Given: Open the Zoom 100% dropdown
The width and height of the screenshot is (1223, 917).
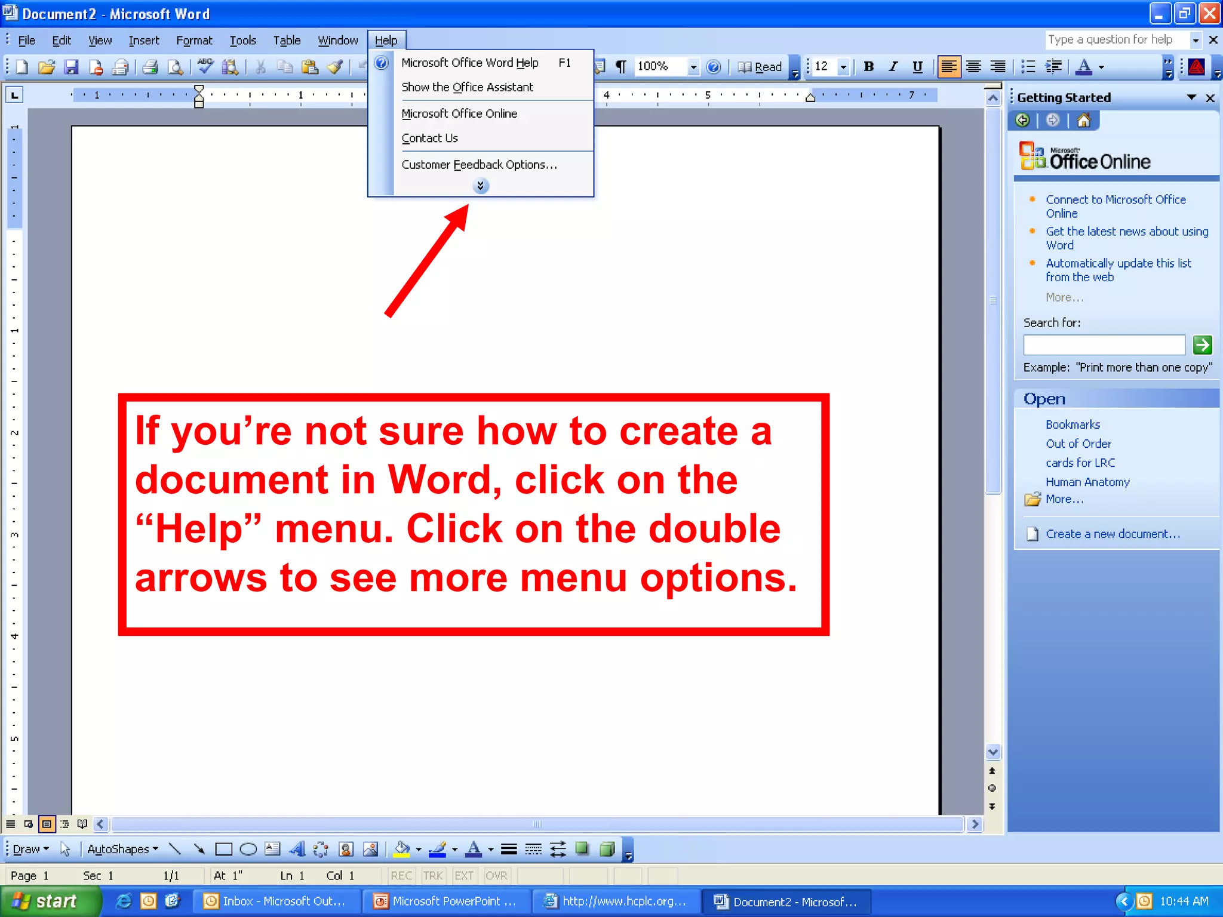Looking at the screenshot, I should [x=693, y=67].
